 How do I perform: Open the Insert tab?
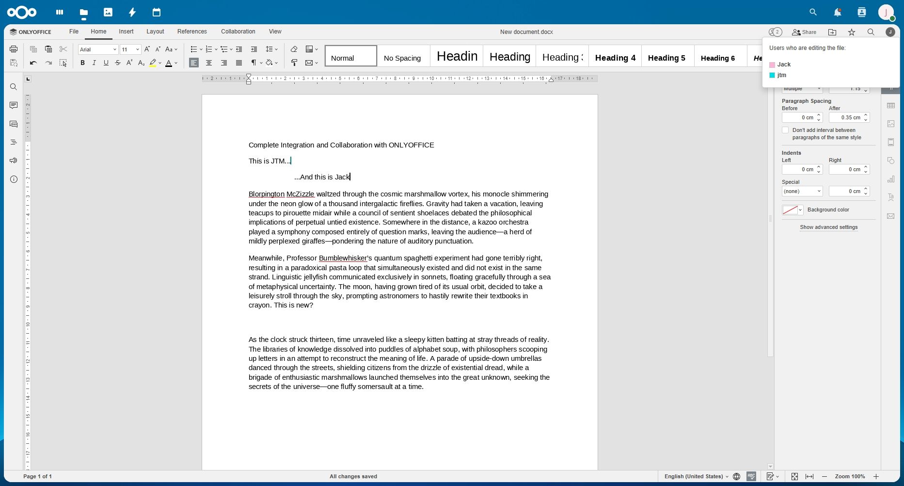(x=126, y=32)
